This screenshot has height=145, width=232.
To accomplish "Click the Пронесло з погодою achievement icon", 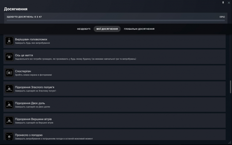I will [x=9, y=136].
